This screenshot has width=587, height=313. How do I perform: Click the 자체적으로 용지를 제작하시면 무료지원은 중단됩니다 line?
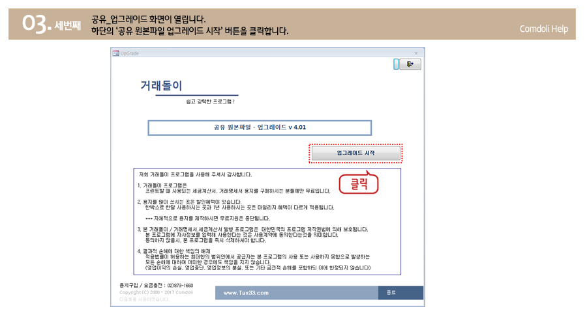pyautogui.click(x=207, y=219)
